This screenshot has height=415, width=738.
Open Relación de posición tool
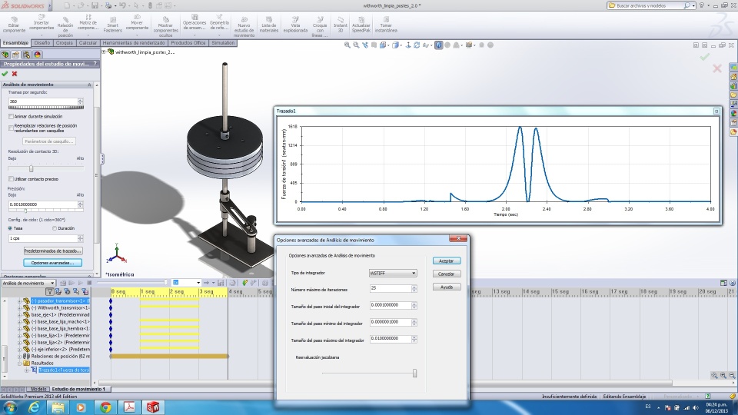[65, 26]
